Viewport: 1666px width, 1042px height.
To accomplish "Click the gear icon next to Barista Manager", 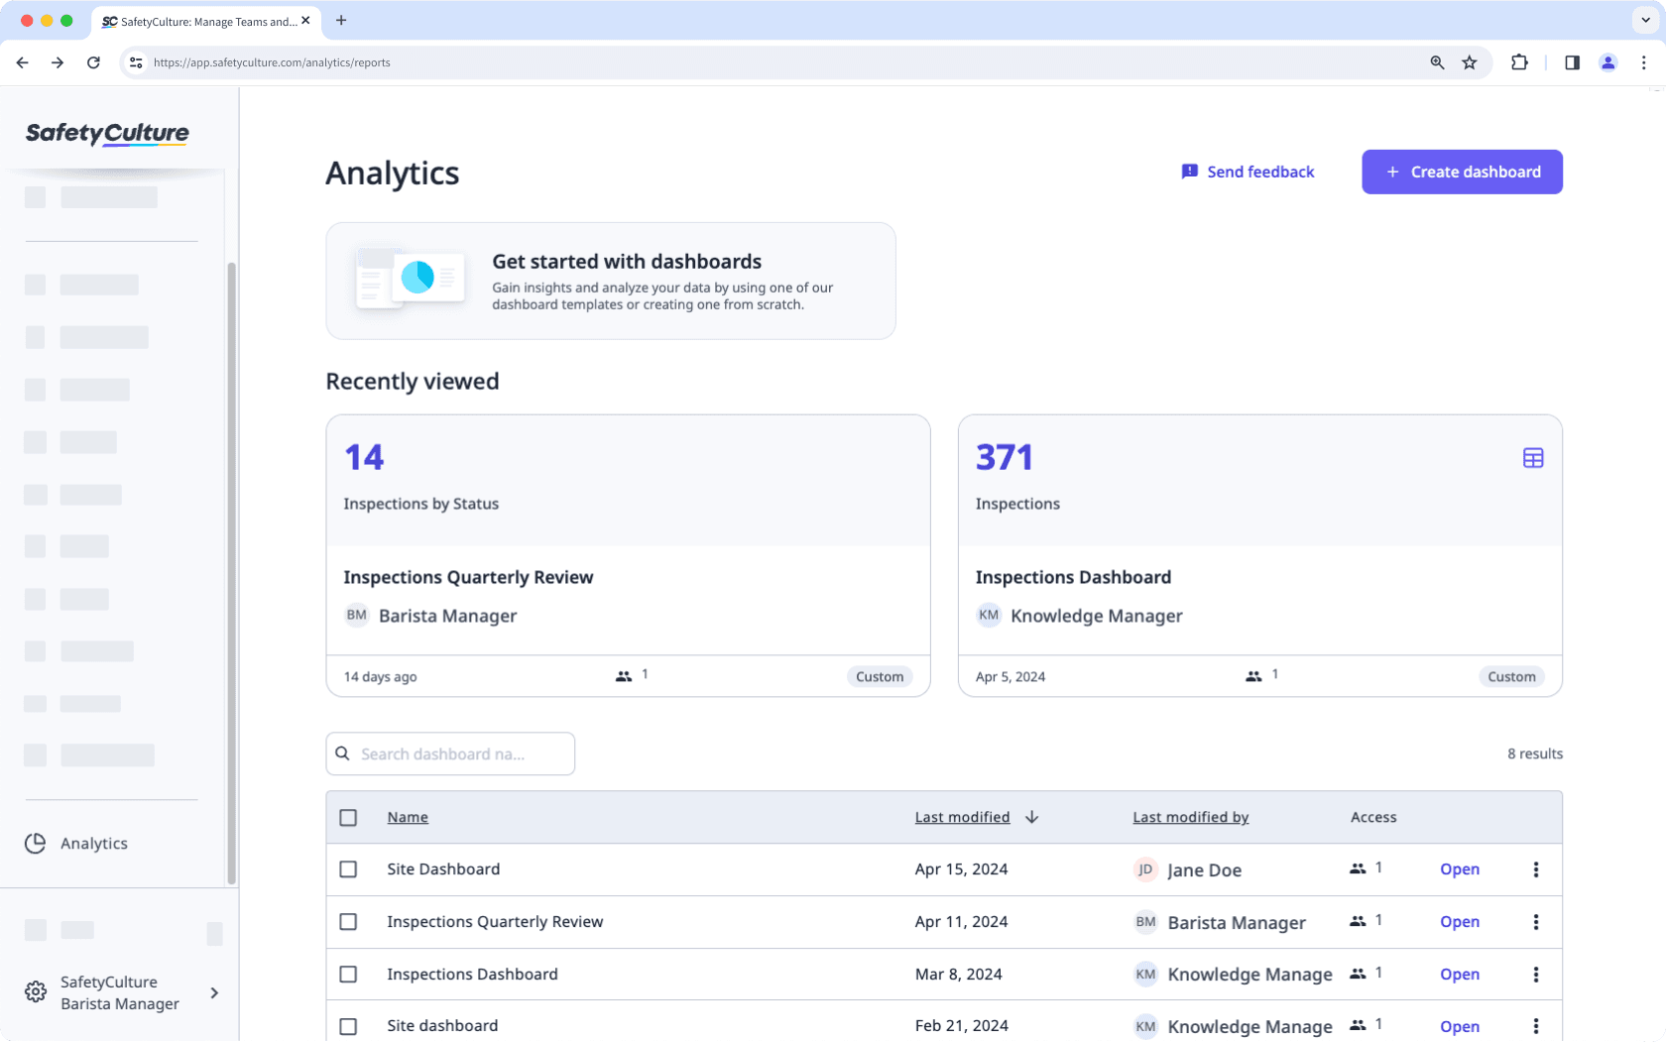I will click(x=36, y=991).
